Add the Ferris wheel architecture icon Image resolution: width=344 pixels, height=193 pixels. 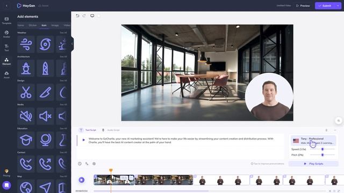(x=26, y=68)
